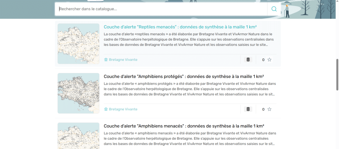Click the catalogue search input field

[x=162, y=9]
